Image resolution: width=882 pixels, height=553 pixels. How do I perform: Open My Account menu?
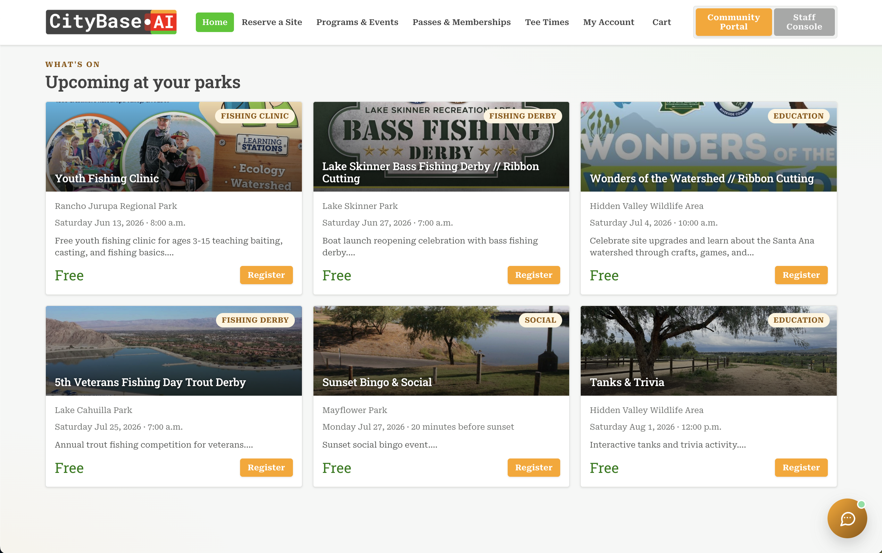(x=609, y=22)
